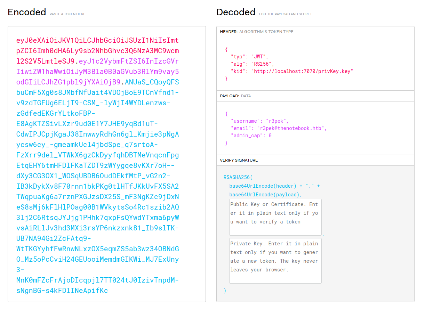The image size is (425, 310).
Task: Click the base64UrlEncode(payload) line
Action: click(x=266, y=195)
